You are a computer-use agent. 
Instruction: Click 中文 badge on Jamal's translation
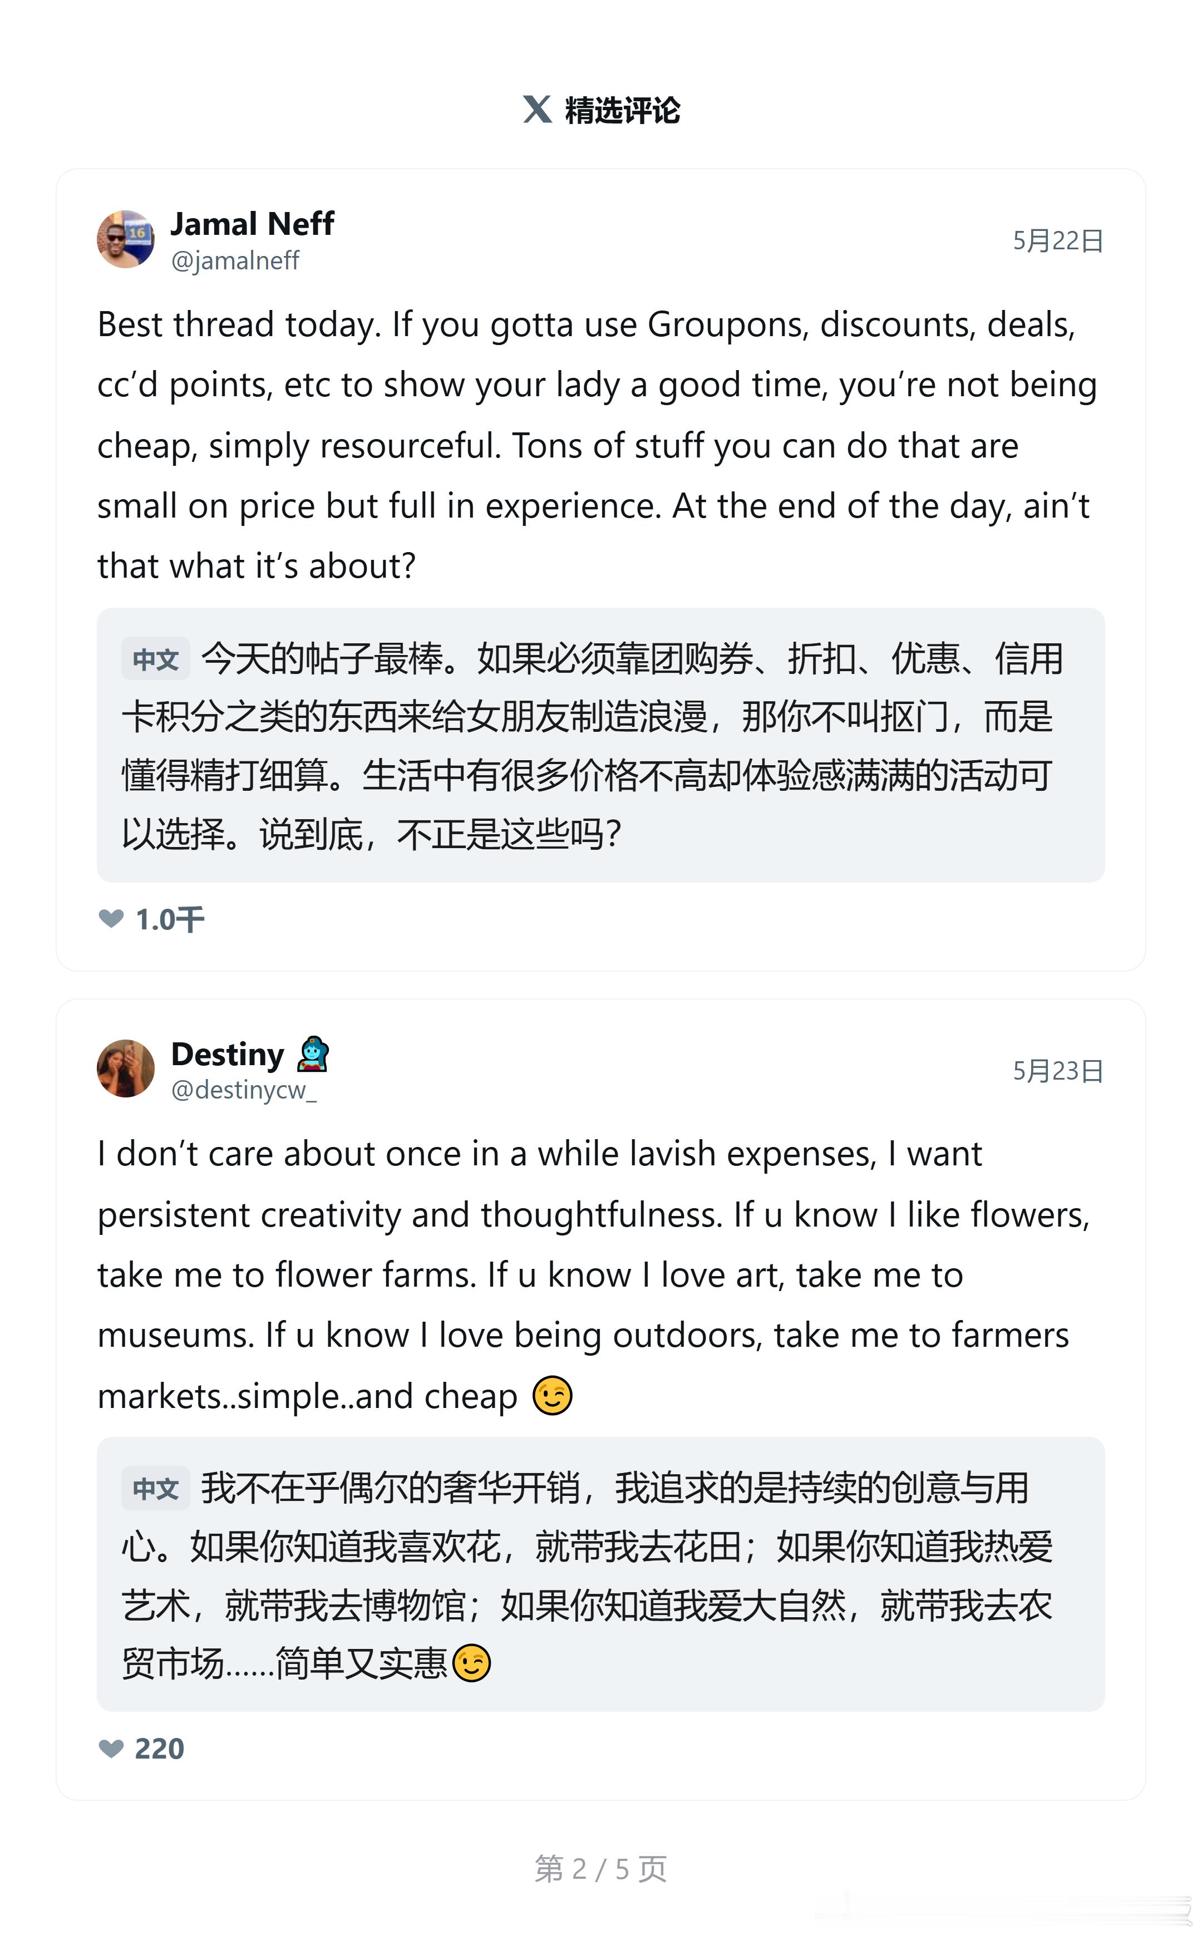156,659
